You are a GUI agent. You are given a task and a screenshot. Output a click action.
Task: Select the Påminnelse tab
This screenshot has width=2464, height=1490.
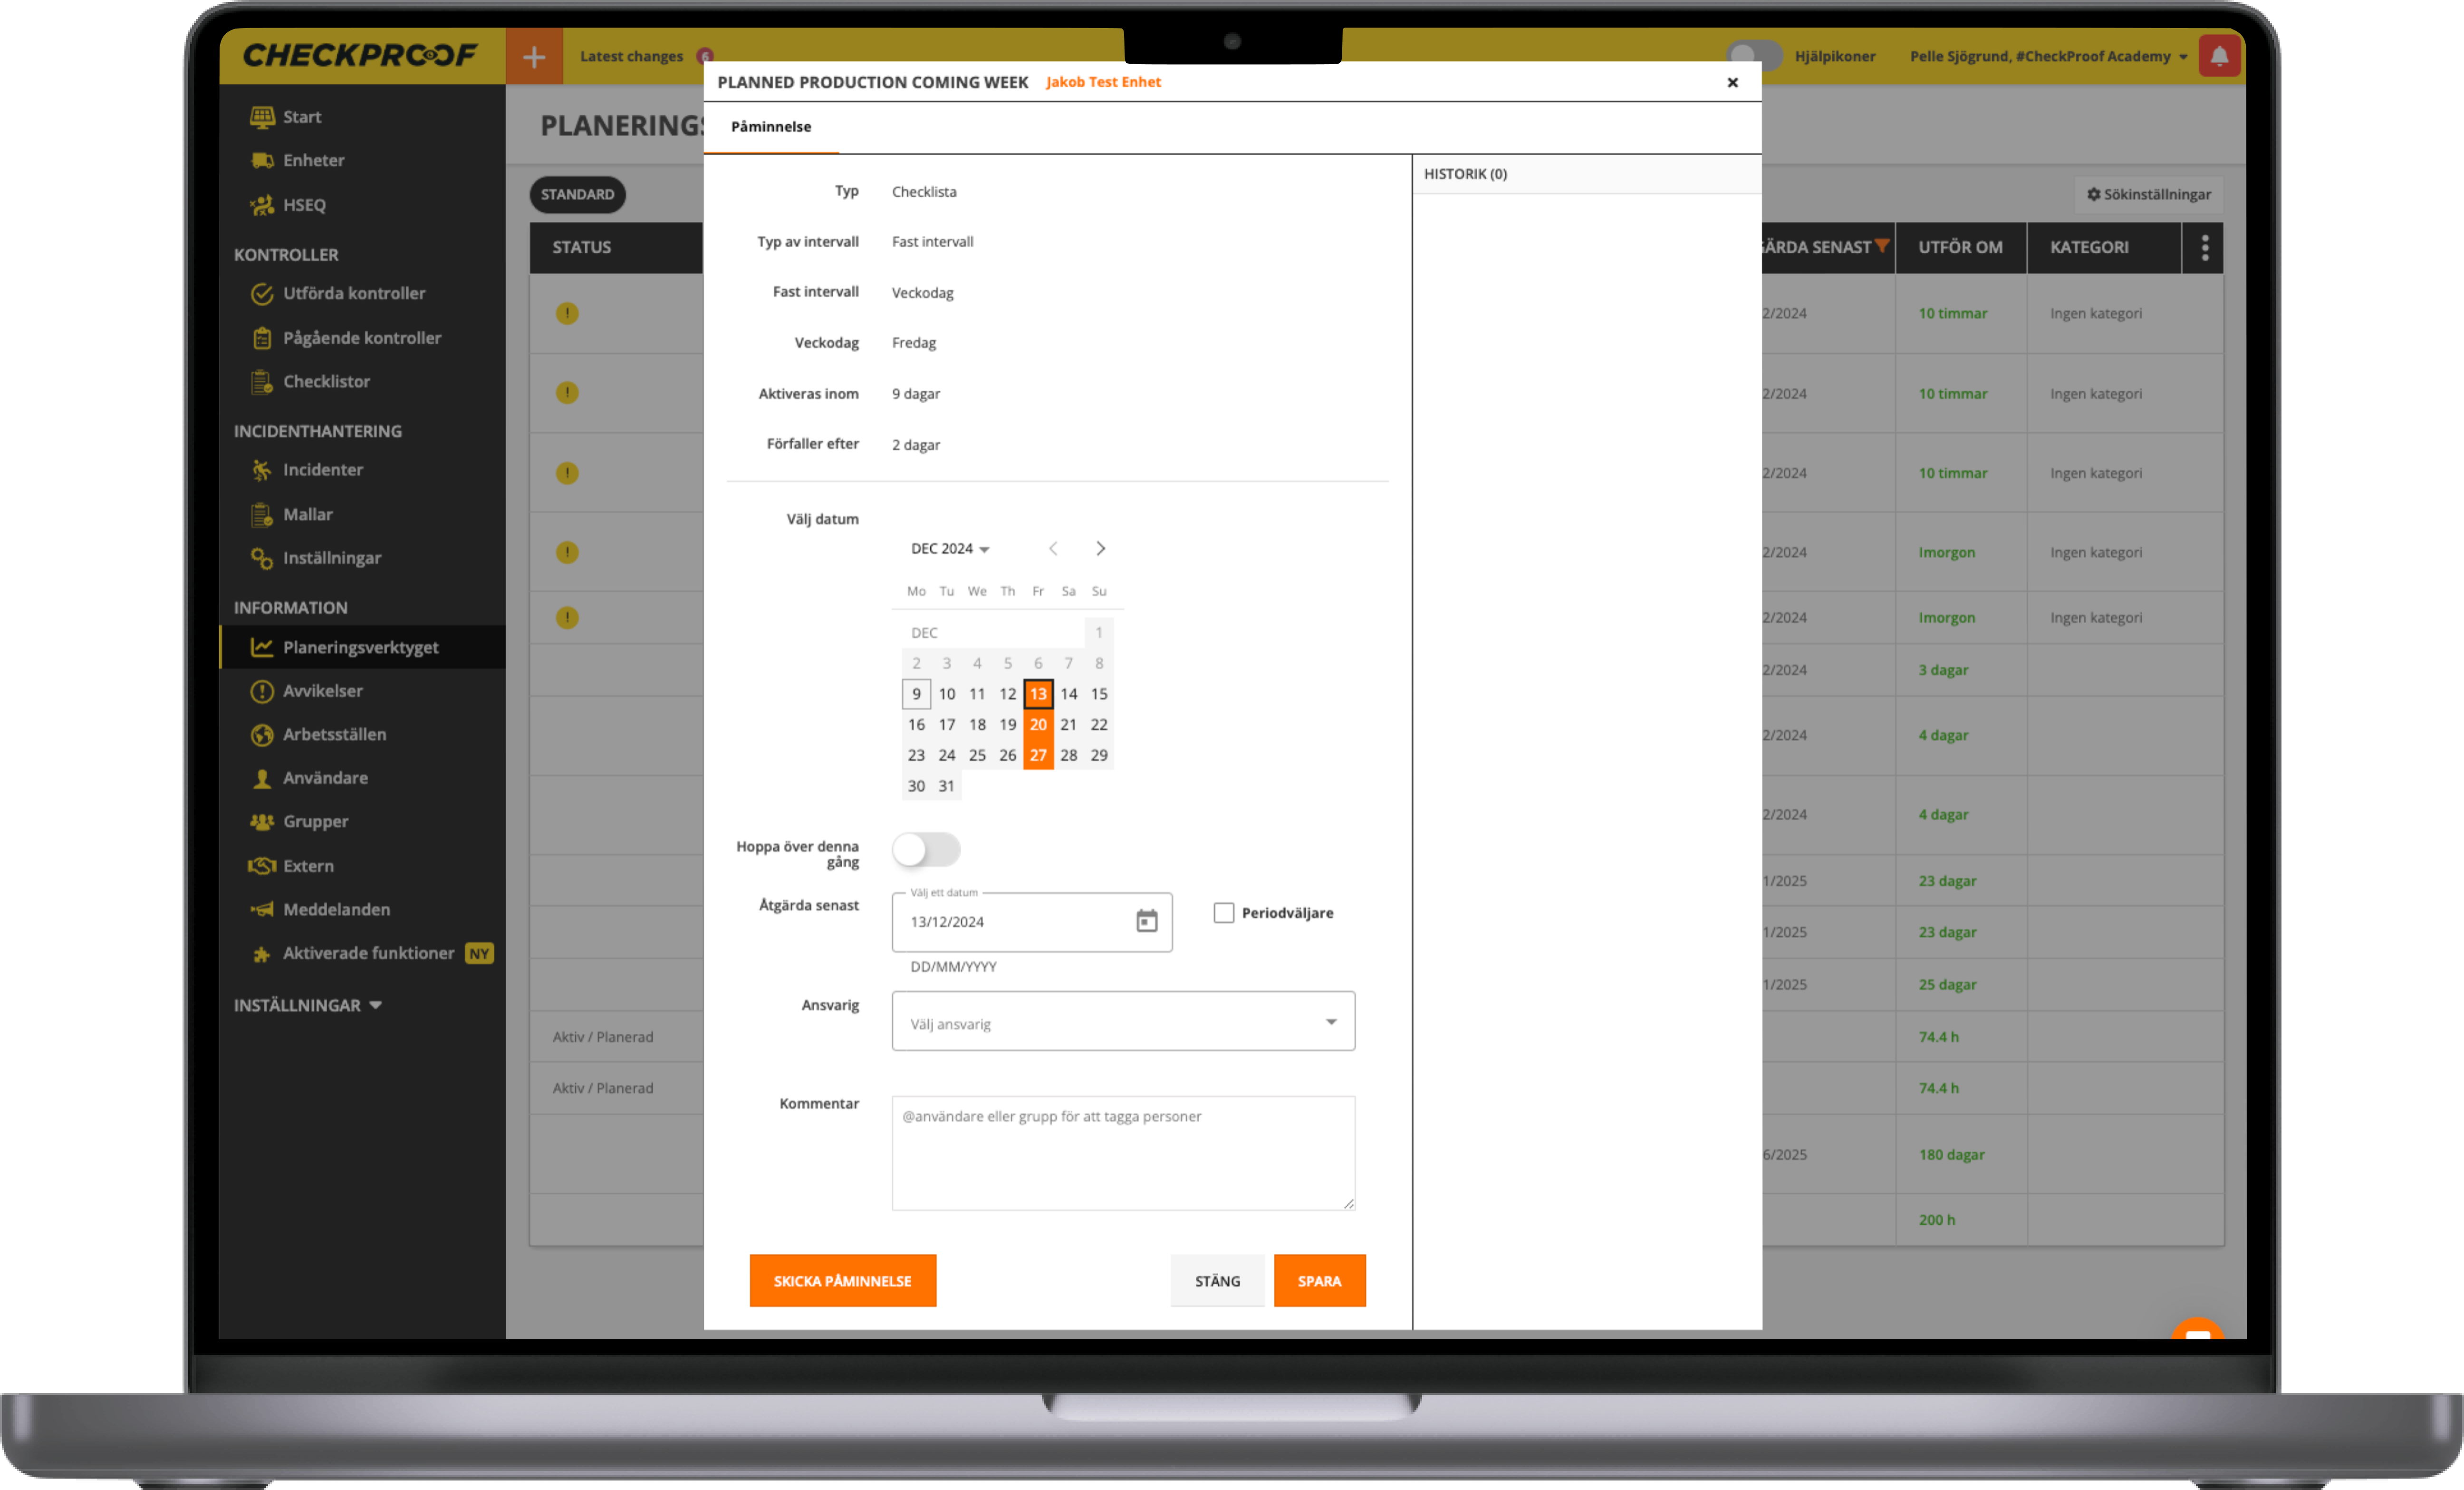point(770,127)
